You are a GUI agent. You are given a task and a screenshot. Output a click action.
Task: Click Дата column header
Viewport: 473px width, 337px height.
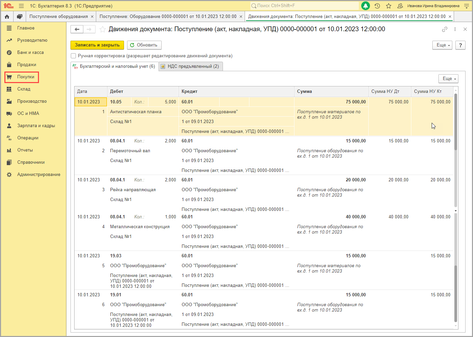pos(91,92)
